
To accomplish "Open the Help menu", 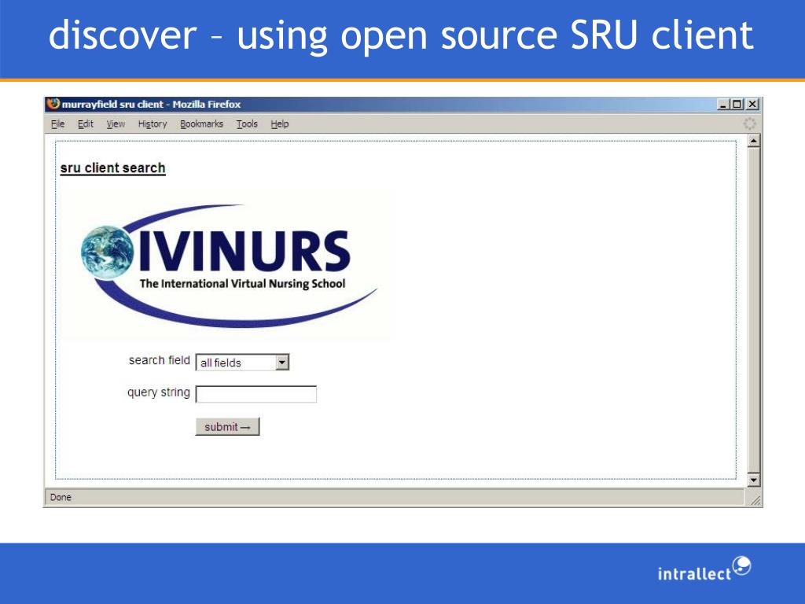I will point(280,123).
